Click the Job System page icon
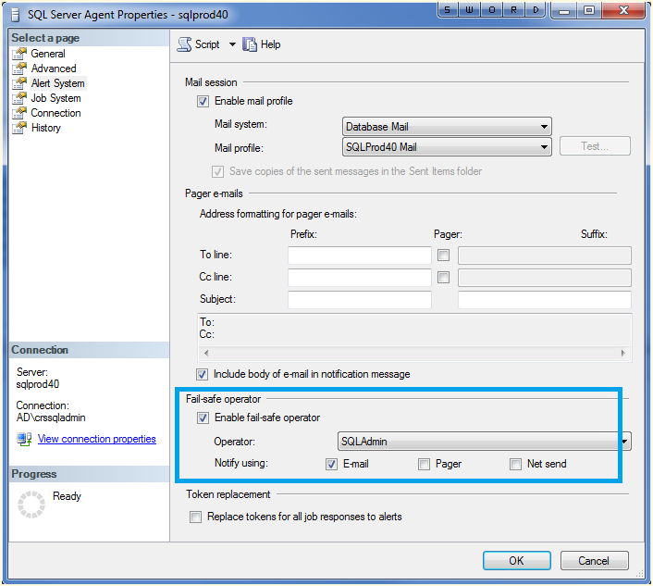The width and height of the screenshot is (653, 586). 20,98
